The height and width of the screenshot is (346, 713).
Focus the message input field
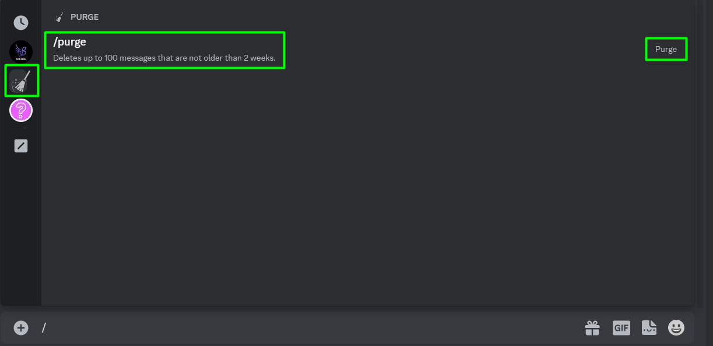309,328
